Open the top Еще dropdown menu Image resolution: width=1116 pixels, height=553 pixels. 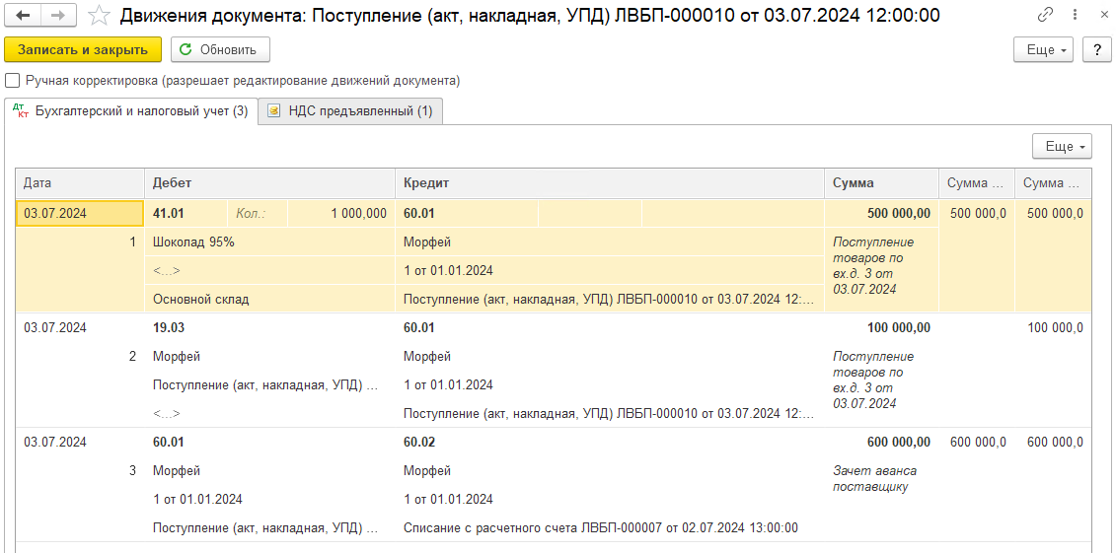[x=1045, y=49]
